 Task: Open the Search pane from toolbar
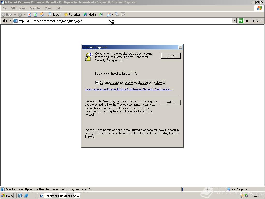[54, 15]
